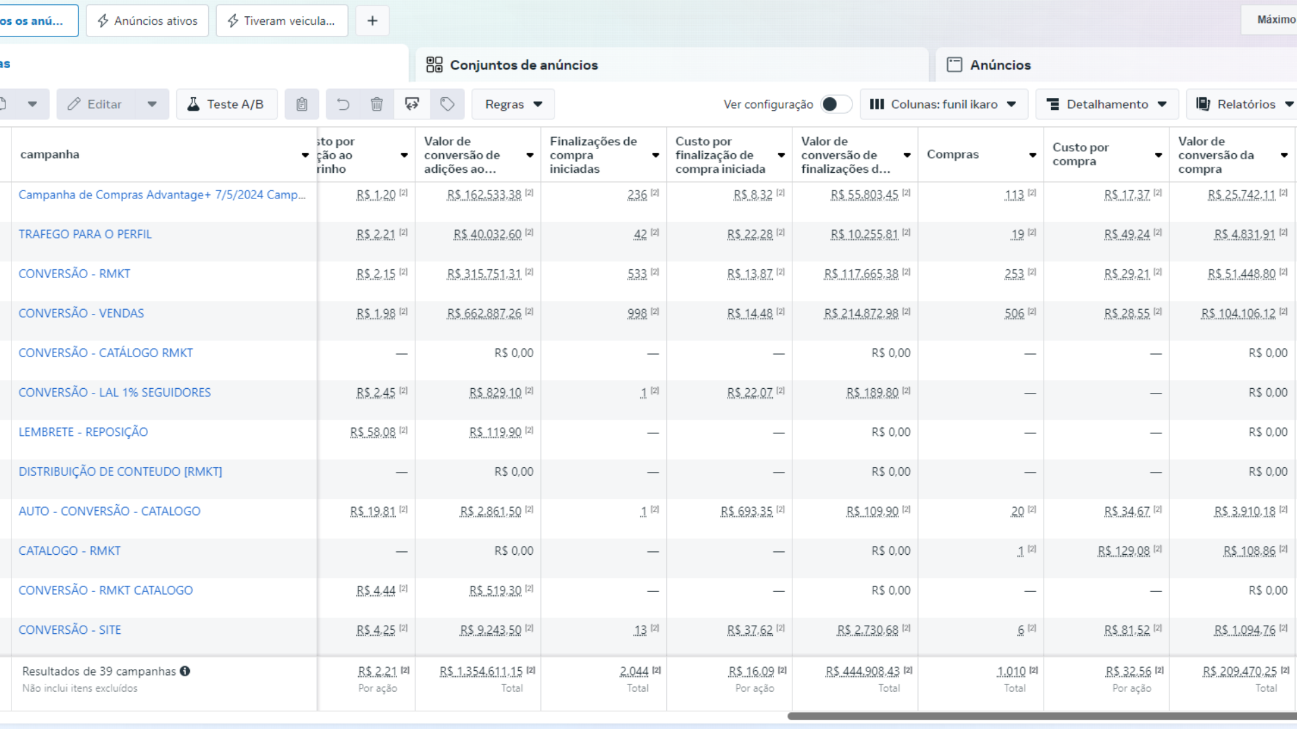This screenshot has height=729, width=1297.
Task: Open CATALOGO - RMKT campaign
Action: (70, 551)
